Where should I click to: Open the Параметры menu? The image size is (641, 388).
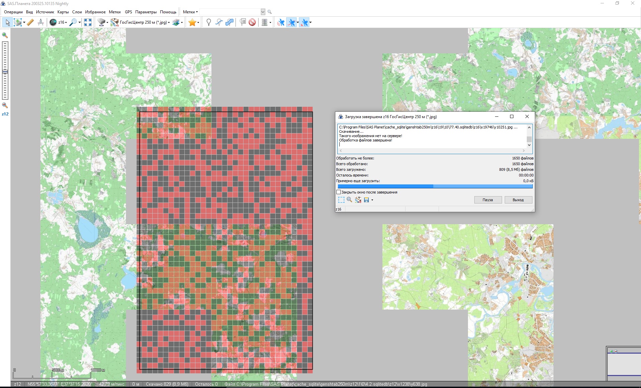point(146,12)
